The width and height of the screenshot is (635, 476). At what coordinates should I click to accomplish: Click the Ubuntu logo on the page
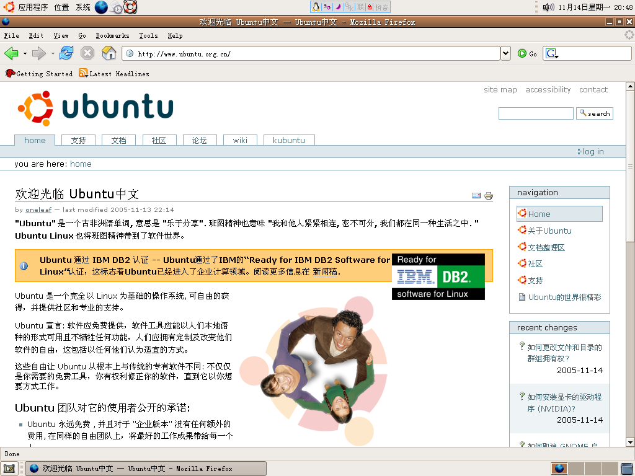(95, 108)
